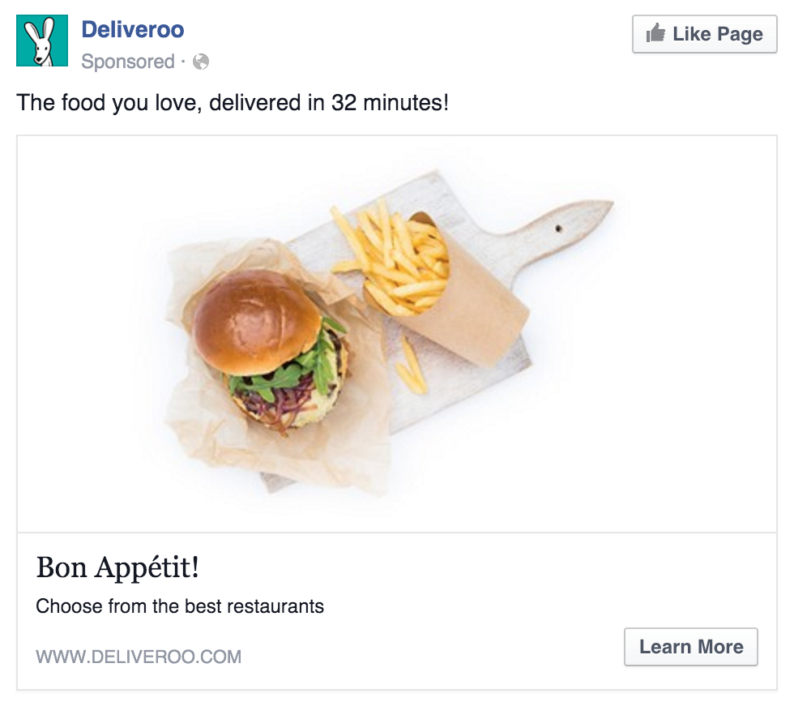
Task: Click the globe public audience icon
Action: pyautogui.click(x=201, y=62)
